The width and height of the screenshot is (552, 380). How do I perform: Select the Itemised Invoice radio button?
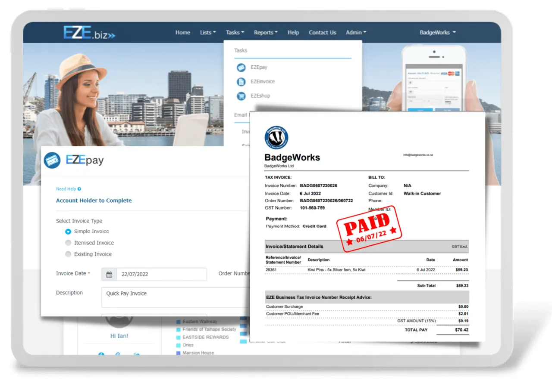tap(68, 243)
